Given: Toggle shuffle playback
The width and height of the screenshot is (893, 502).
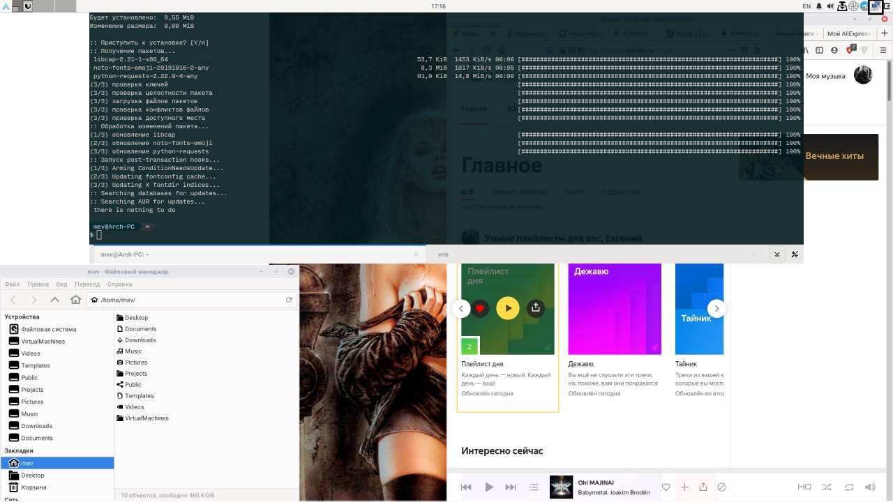Looking at the screenshot, I should click(827, 487).
